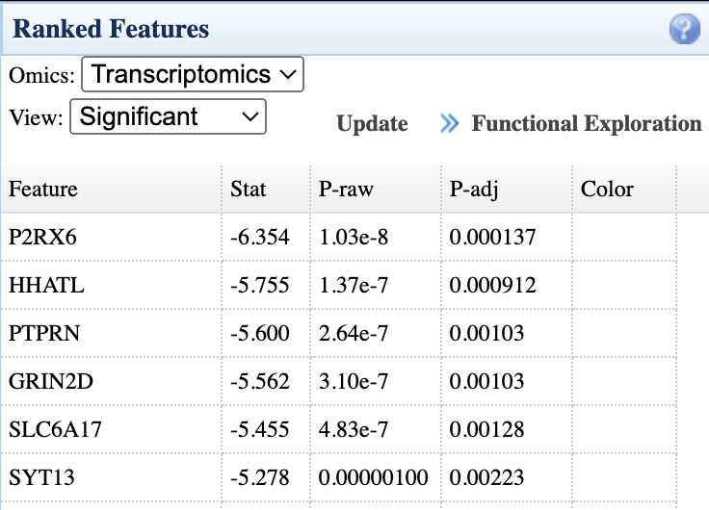Click the Ranked Features panel title
Viewport: 709px width, 510px height.
(x=111, y=30)
